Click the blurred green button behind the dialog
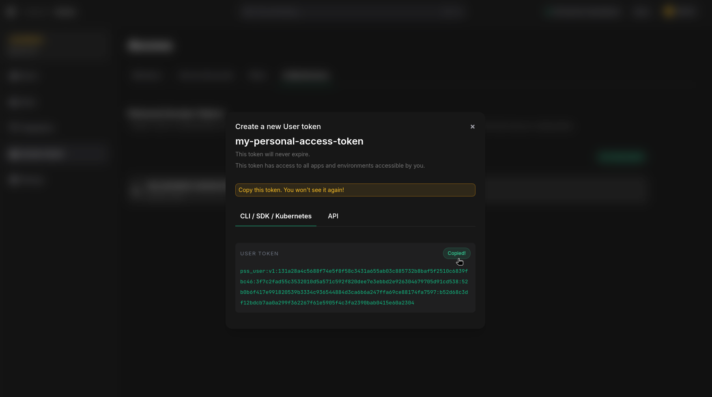Viewport: 712px width, 397px height. [621, 156]
